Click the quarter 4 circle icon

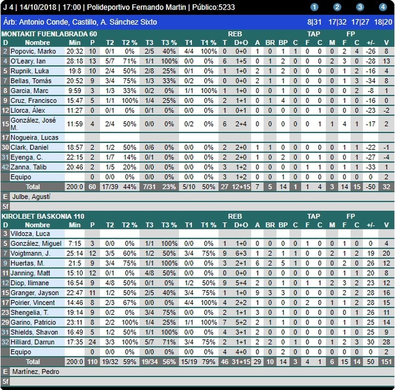(383, 7)
